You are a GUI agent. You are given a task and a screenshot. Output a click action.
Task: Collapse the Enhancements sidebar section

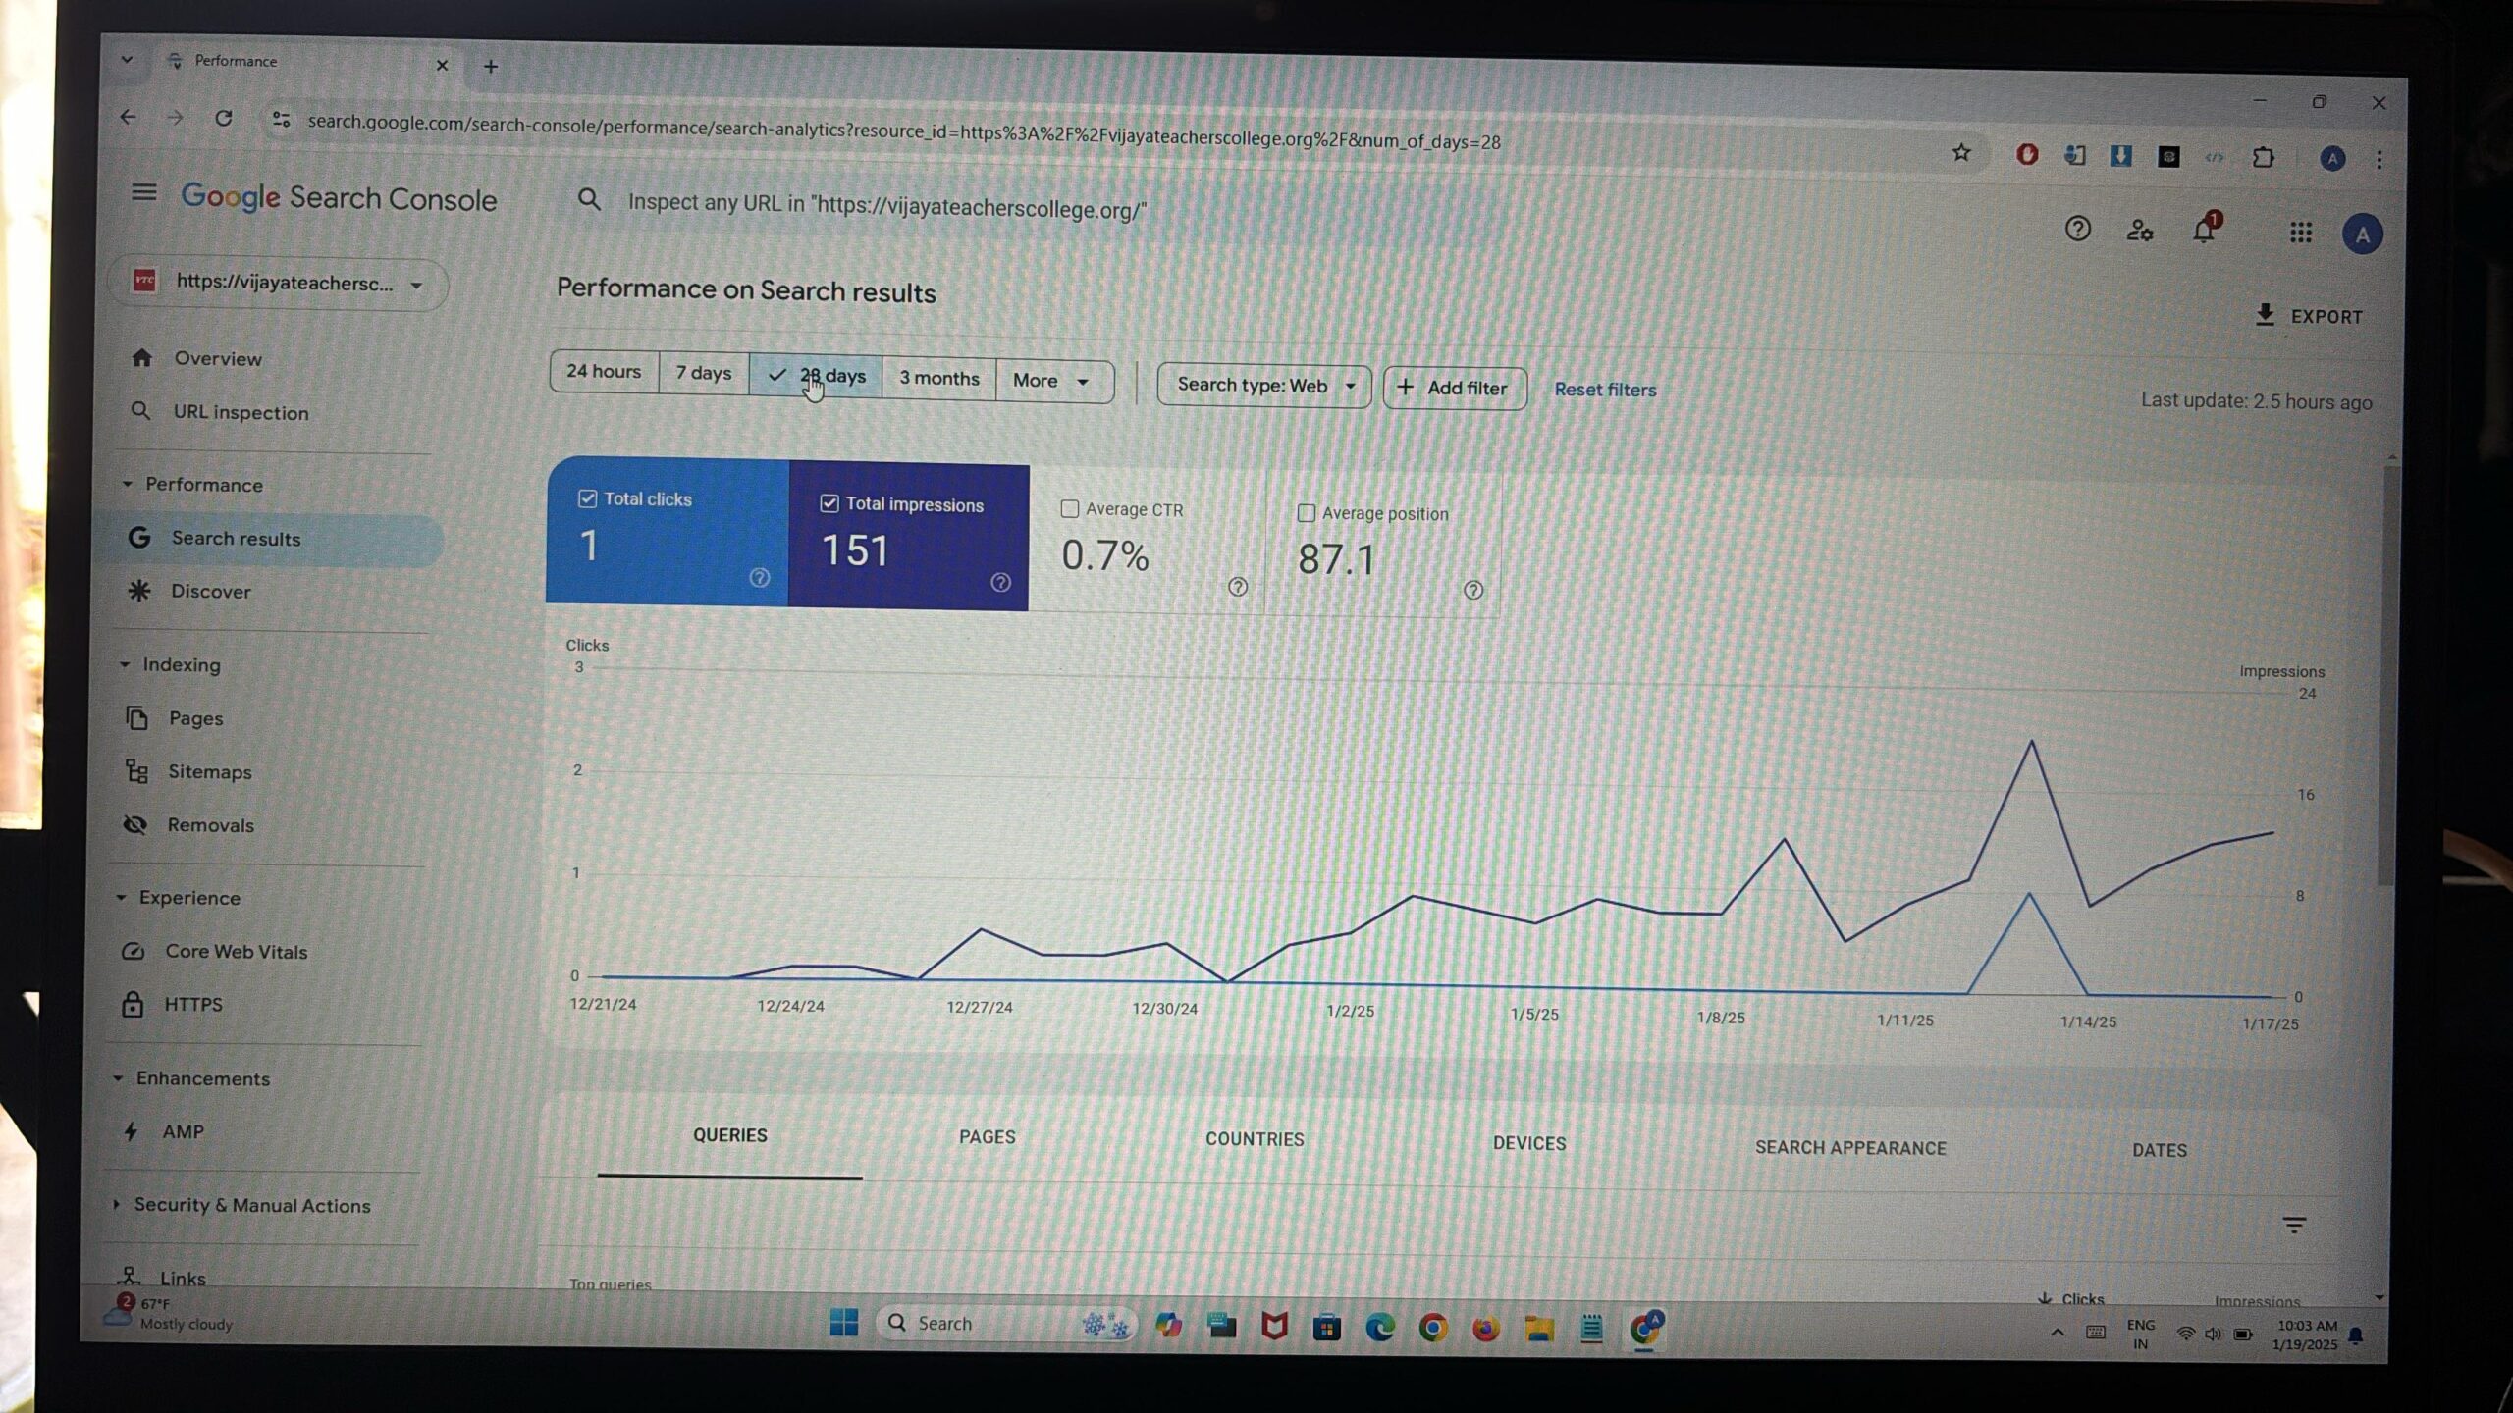pos(118,1077)
